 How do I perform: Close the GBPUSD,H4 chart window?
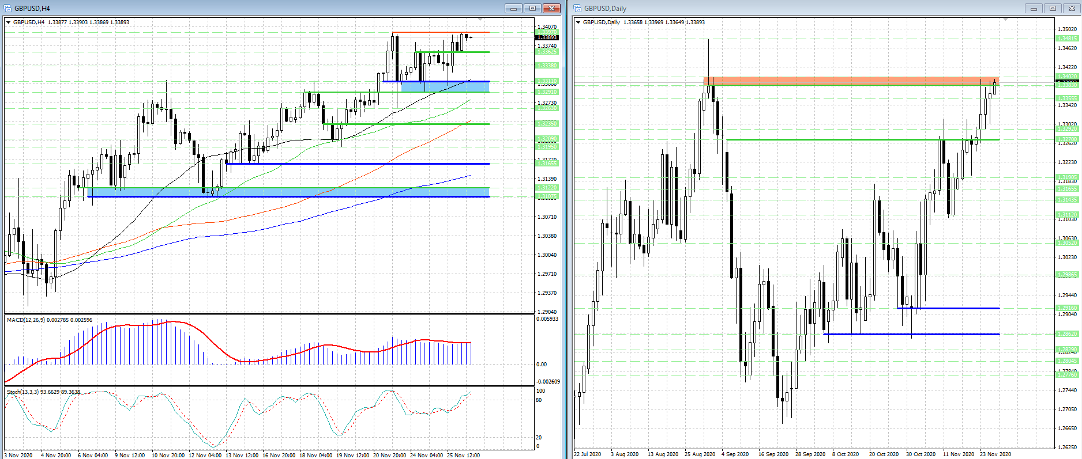(551, 8)
